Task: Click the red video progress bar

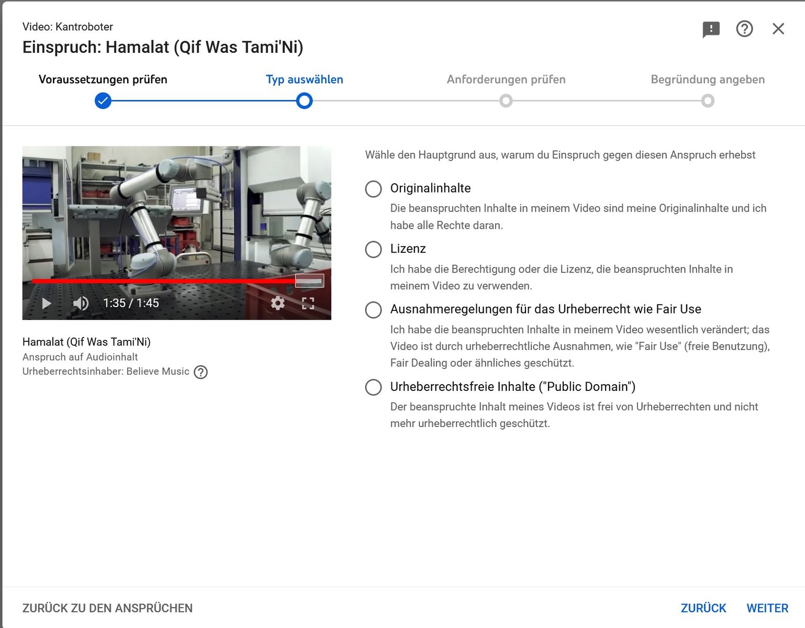Action: (163, 281)
